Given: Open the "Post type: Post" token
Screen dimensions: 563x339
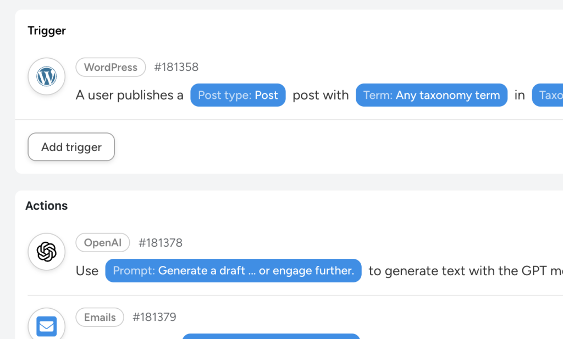Looking at the screenshot, I should (238, 95).
